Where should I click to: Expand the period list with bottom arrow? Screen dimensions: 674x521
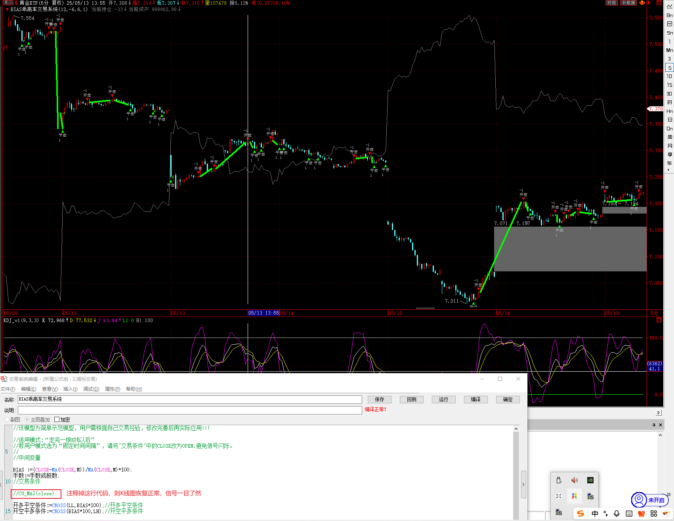tap(669, 170)
